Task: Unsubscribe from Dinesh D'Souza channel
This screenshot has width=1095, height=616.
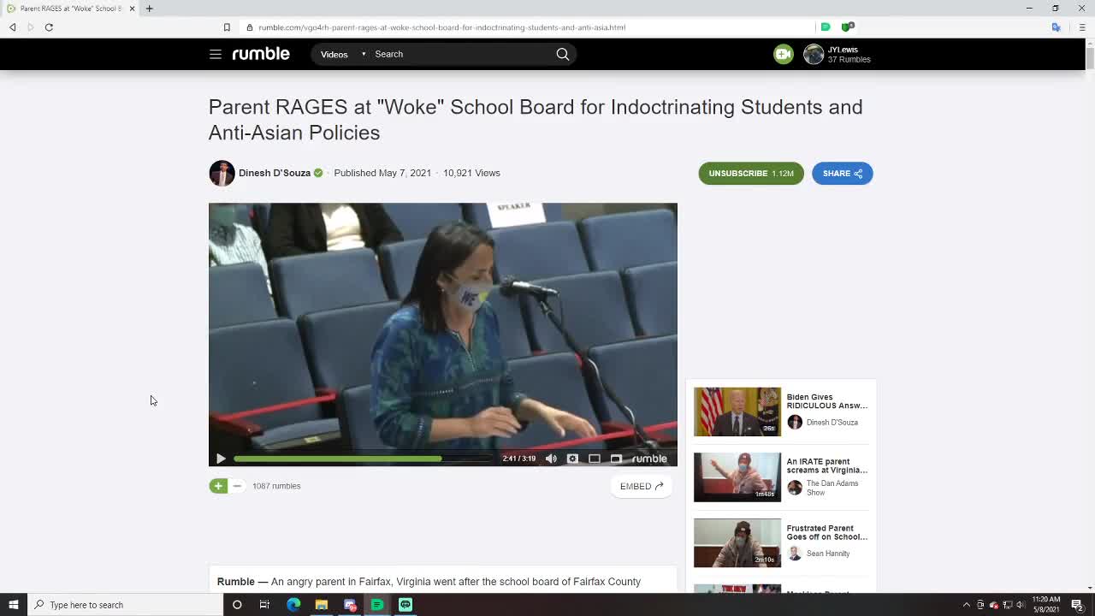Action: 751,173
